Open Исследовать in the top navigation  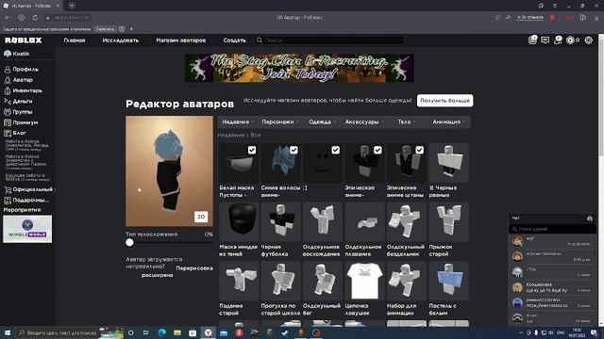[x=121, y=40]
